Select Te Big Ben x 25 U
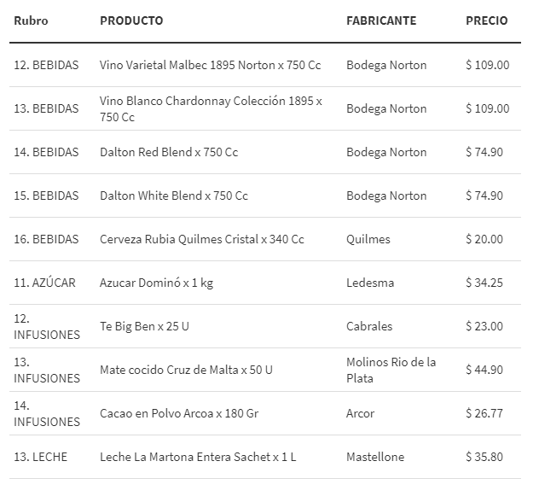The width and height of the screenshot is (539, 502). [146, 326]
